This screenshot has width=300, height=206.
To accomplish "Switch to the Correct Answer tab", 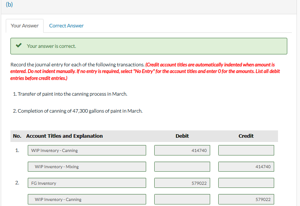I will click(x=66, y=26).
